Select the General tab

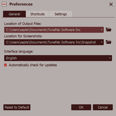pyautogui.click(x=14, y=14)
